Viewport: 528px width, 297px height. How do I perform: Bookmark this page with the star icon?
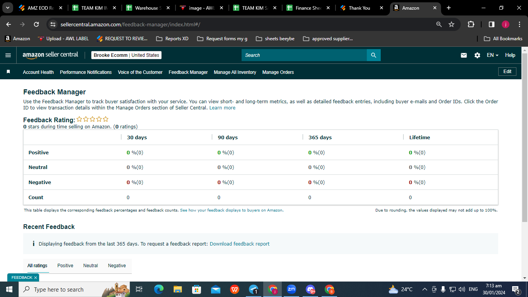click(451, 24)
